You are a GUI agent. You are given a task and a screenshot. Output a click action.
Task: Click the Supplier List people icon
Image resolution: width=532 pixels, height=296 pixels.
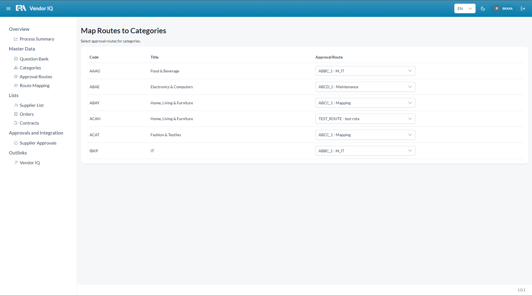coord(16,105)
